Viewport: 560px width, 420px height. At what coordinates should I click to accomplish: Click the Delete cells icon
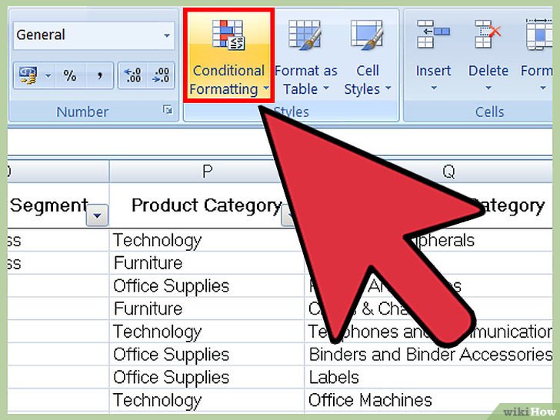(488, 35)
